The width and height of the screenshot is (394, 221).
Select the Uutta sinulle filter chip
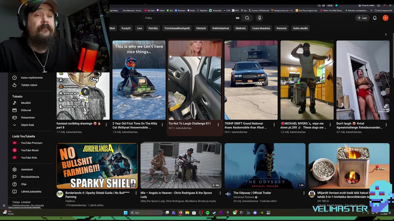300,28
